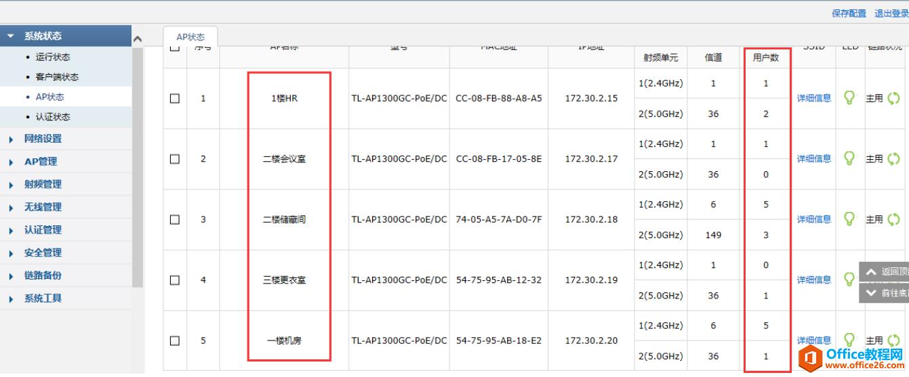Screen dimensions: 909x377
Task: Click MAC address CC-08-FB-17-05-8E
Action: [x=499, y=159]
